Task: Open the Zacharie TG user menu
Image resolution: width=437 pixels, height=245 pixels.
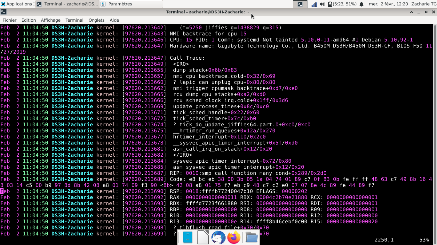Action: coord(424,4)
